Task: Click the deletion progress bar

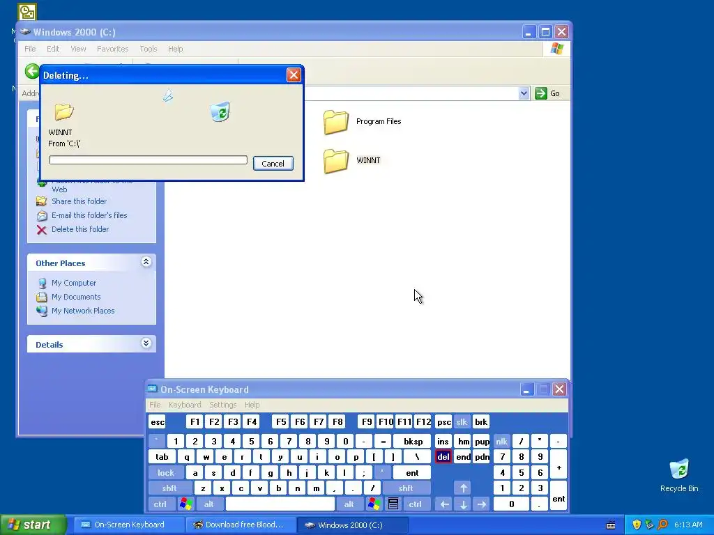Action: [148, 160]
